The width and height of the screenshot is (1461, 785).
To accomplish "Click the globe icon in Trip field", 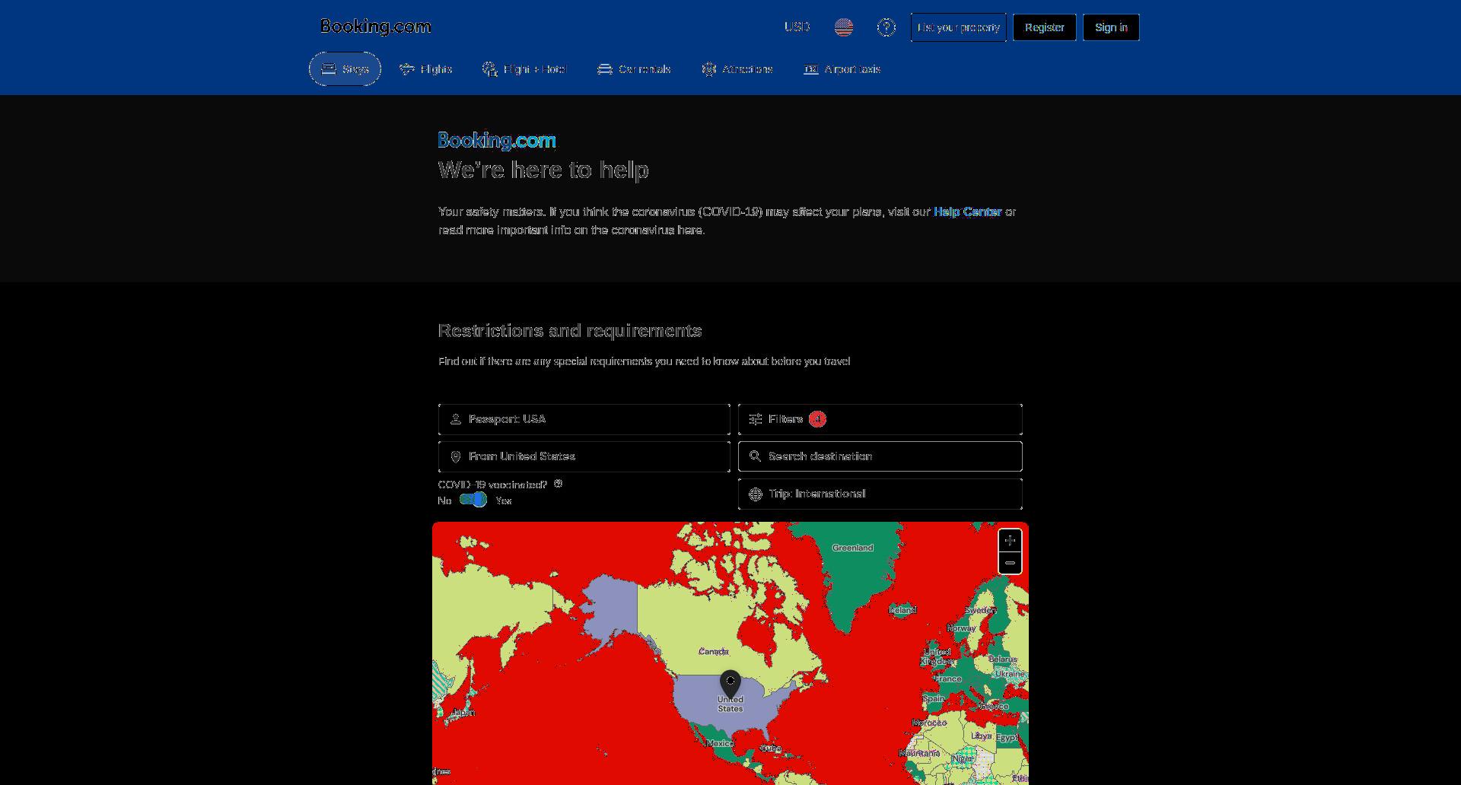I will [756, 494].
